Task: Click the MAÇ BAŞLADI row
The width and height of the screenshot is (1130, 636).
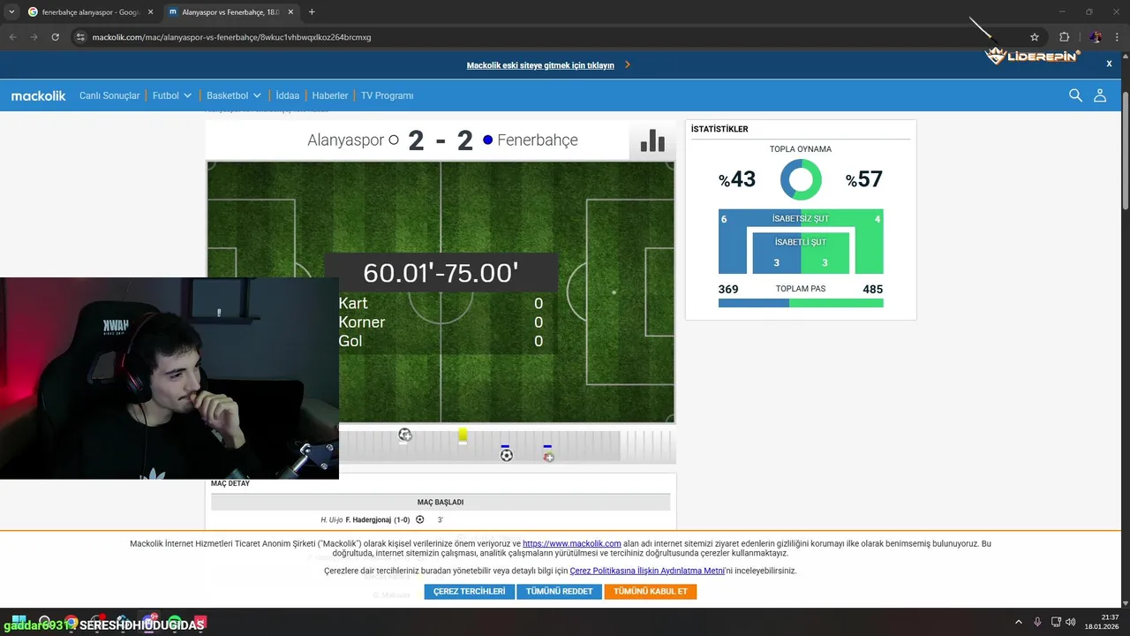Action: 441,502
